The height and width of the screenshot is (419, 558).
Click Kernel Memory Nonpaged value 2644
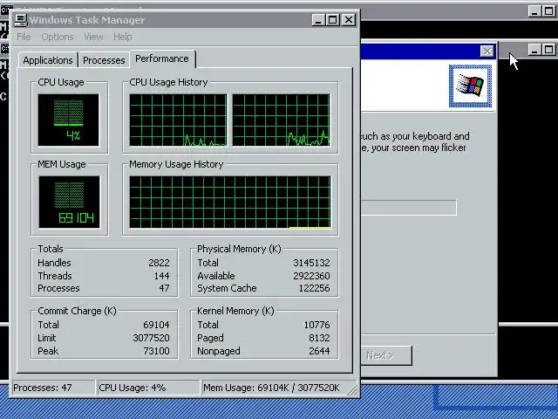coord(319,351)
